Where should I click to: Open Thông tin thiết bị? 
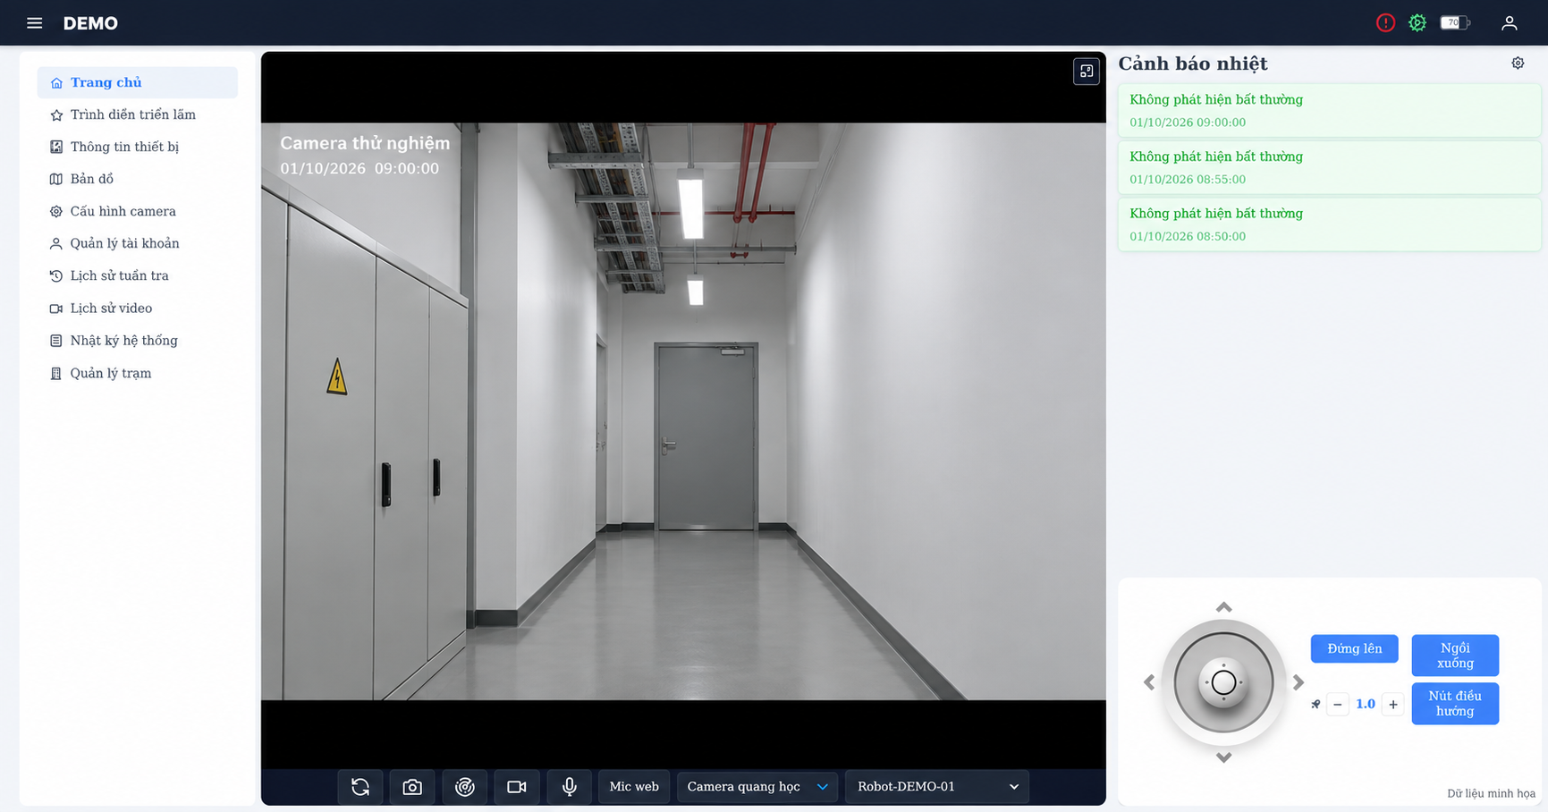point(138,147)
